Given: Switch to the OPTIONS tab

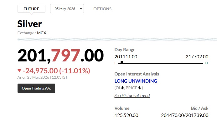Looking at the screenshot, I should [102, 9].
